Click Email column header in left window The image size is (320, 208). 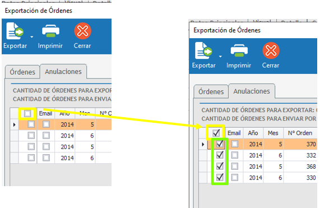pos(45,113)
